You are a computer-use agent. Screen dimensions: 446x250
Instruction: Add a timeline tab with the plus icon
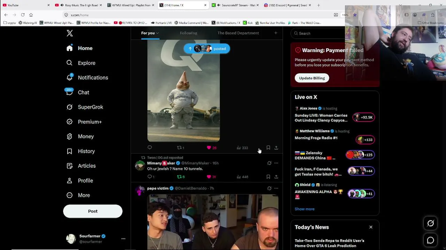pos(276,33)
